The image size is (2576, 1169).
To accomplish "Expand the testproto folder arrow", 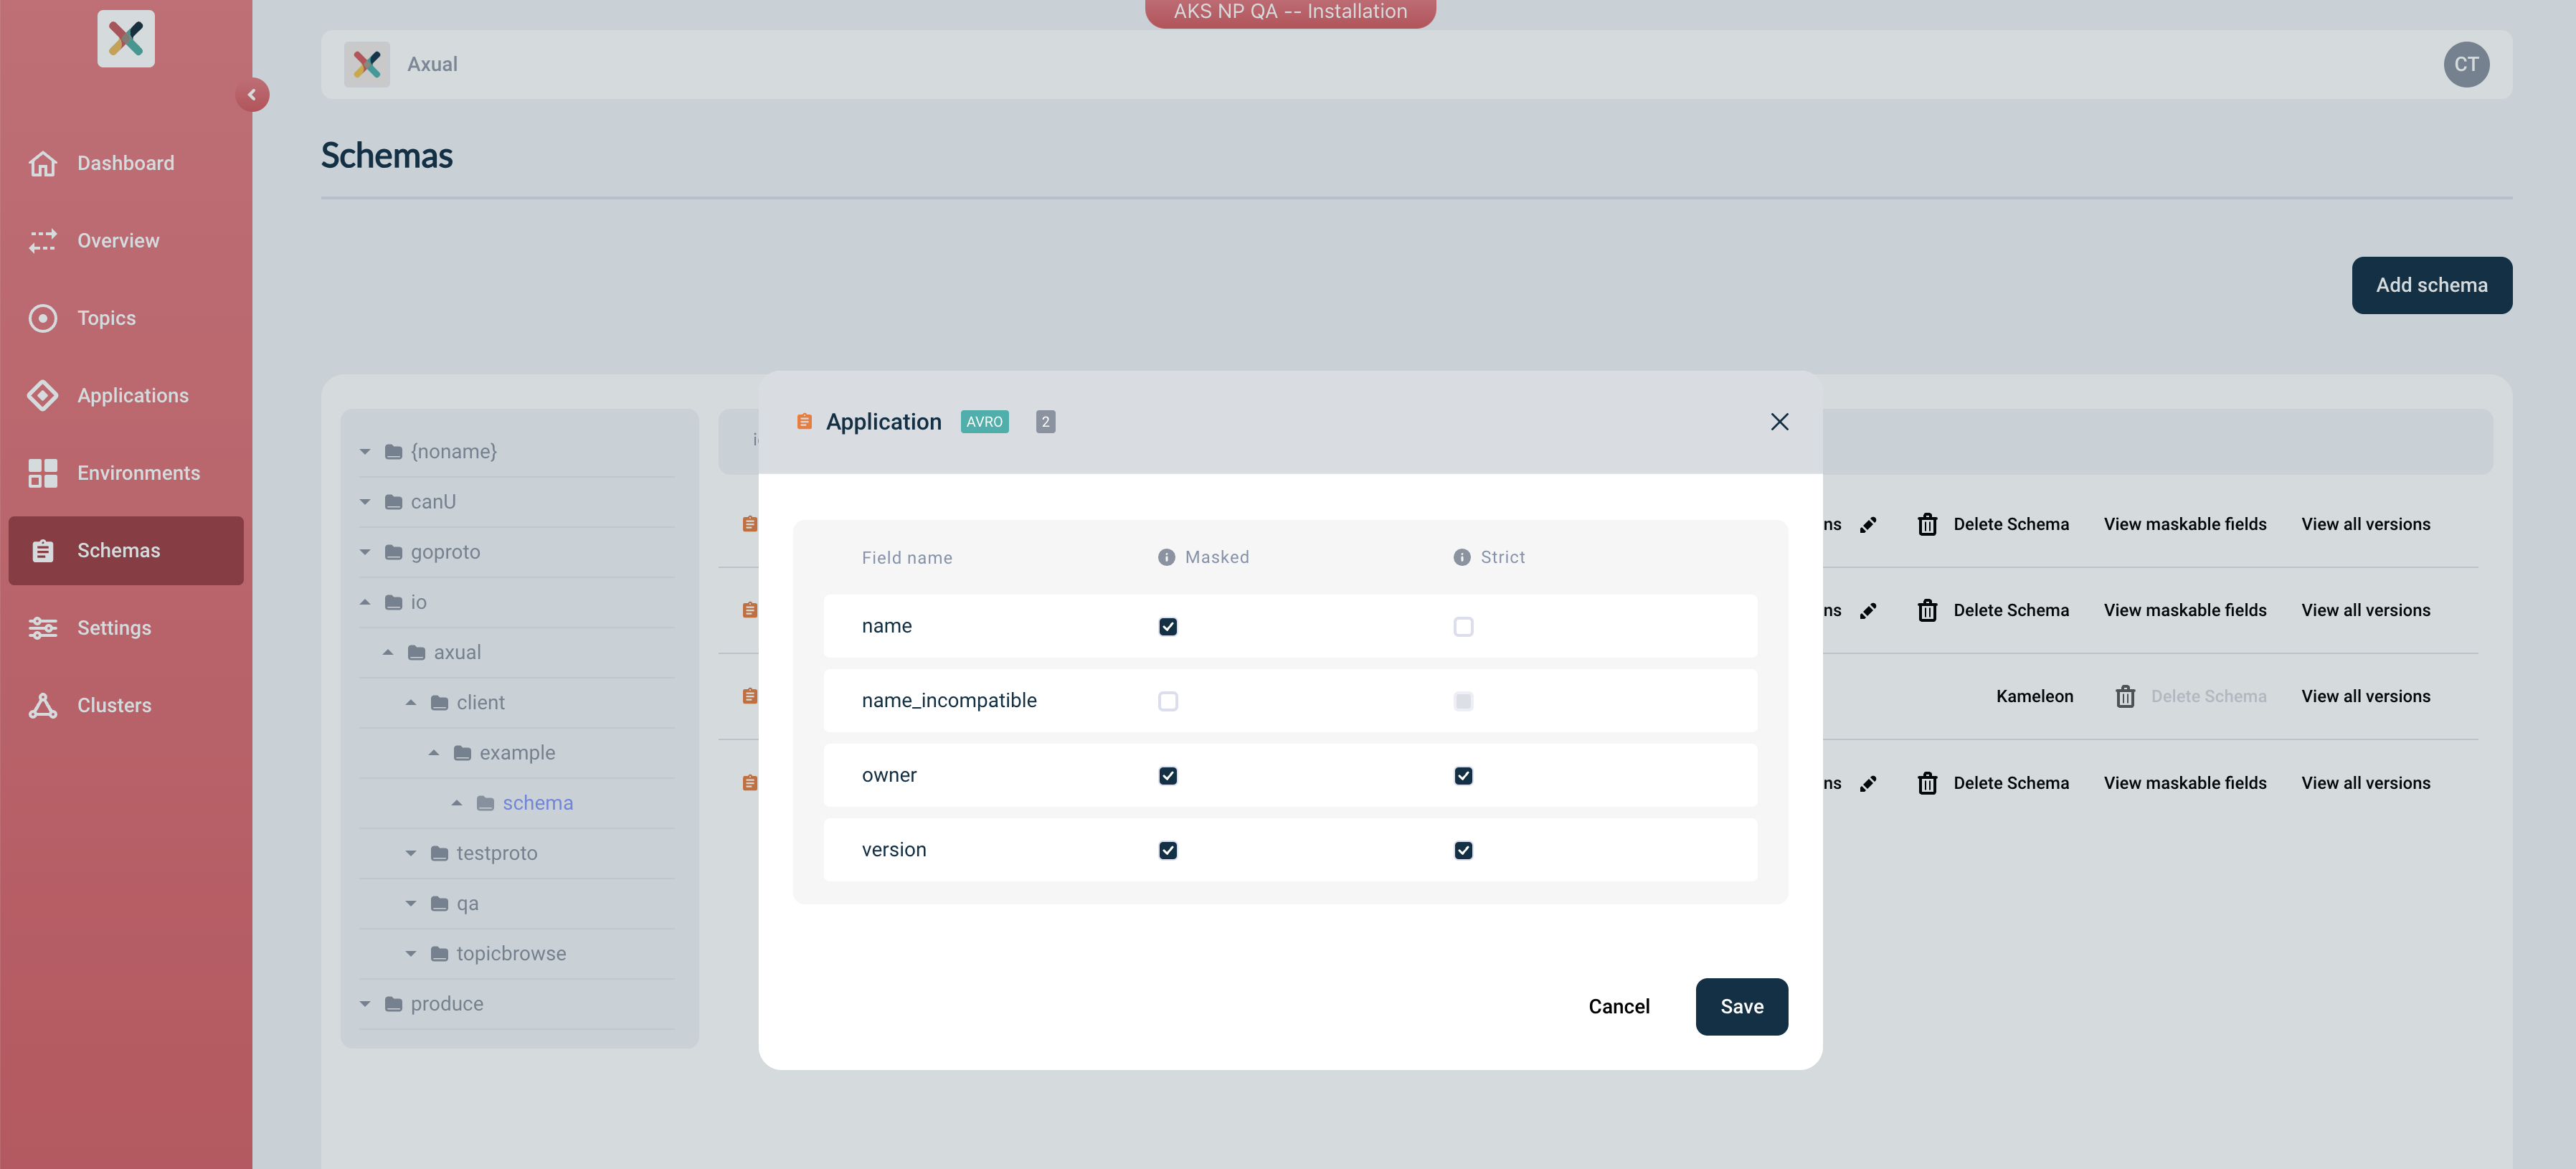I will 411,853.
